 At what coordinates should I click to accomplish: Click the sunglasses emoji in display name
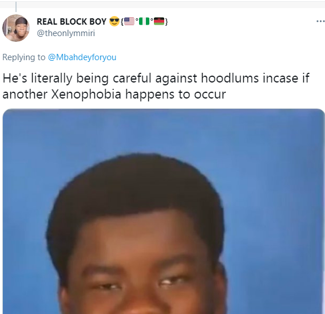(114, 21)
